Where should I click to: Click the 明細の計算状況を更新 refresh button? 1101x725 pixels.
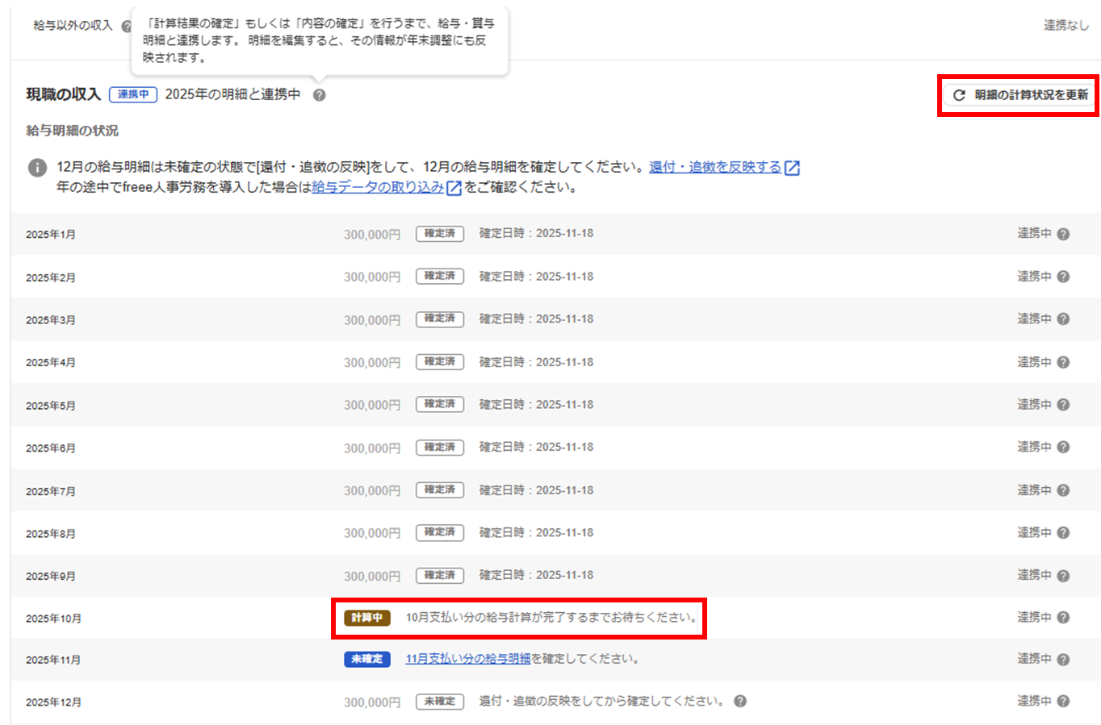pos(1020,95)
